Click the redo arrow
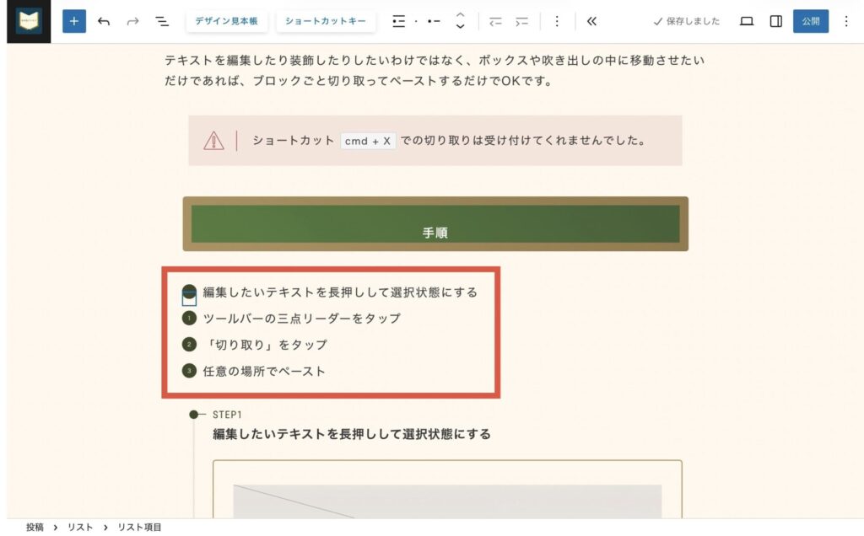The width and height of the screenshot is (864, 536). 132,21
